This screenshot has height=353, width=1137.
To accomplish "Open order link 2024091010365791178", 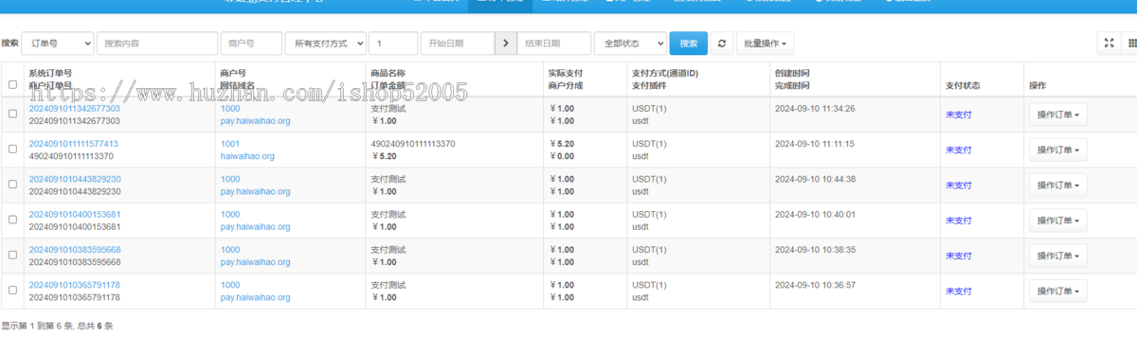I will click(74, 285).
